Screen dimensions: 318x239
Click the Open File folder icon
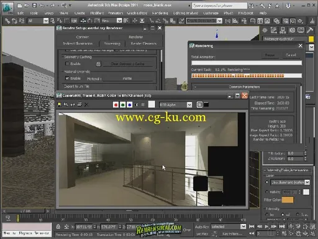(27, 6)
